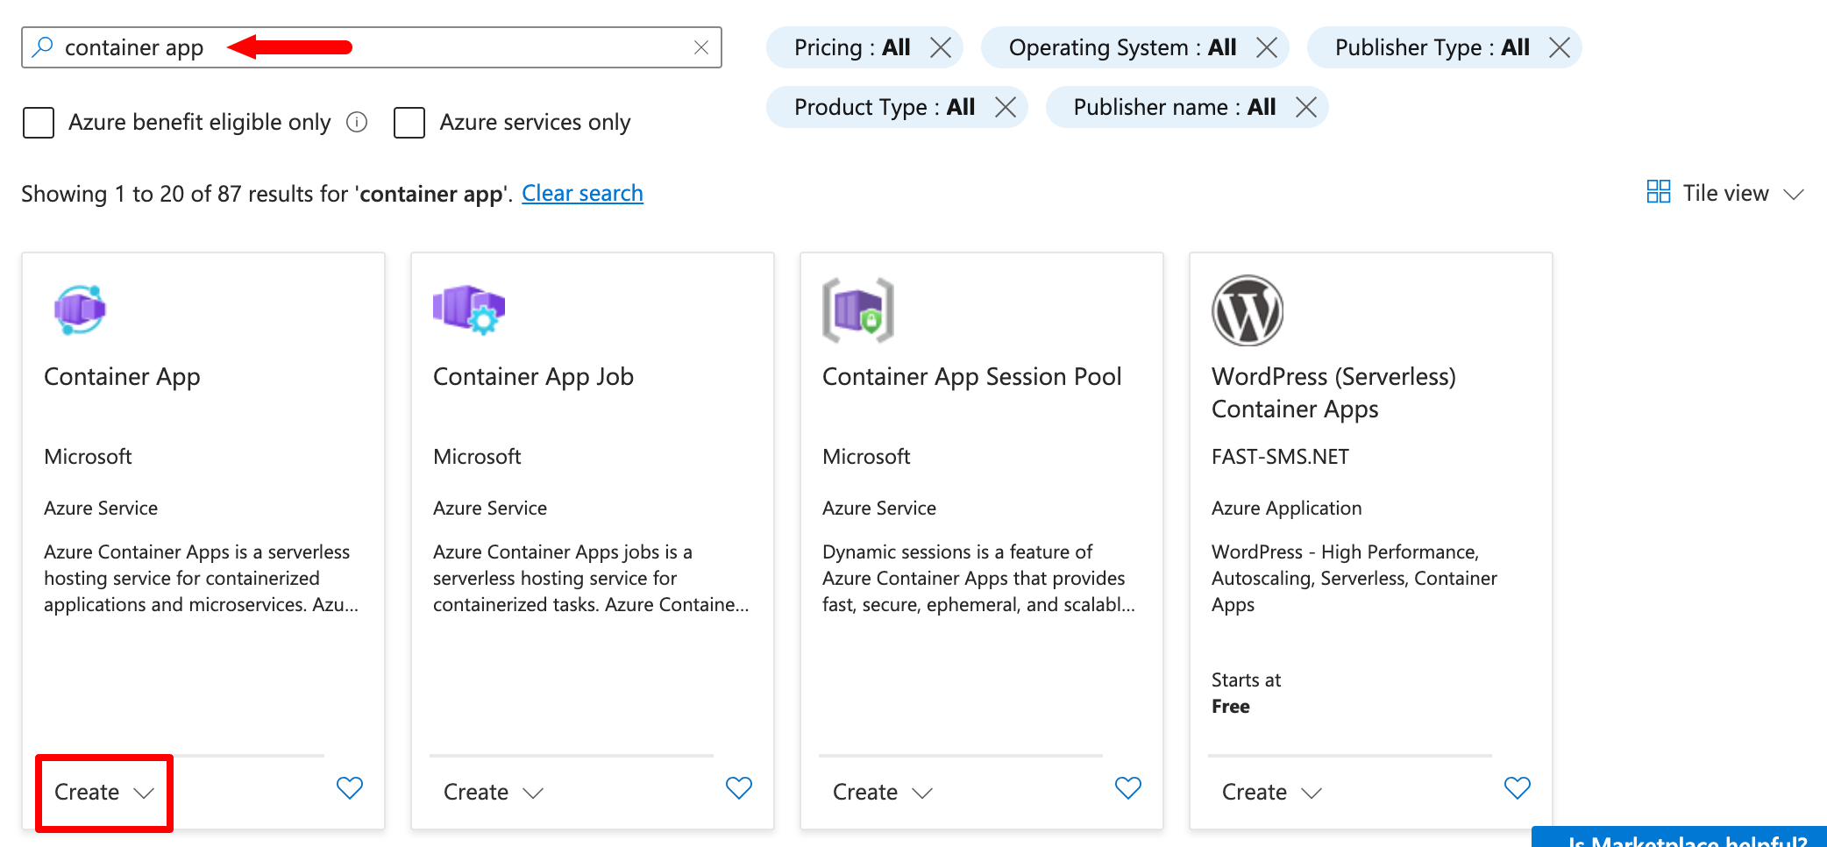Open Container App Session Pool title
1827x847 pixels.
(971, 377)
